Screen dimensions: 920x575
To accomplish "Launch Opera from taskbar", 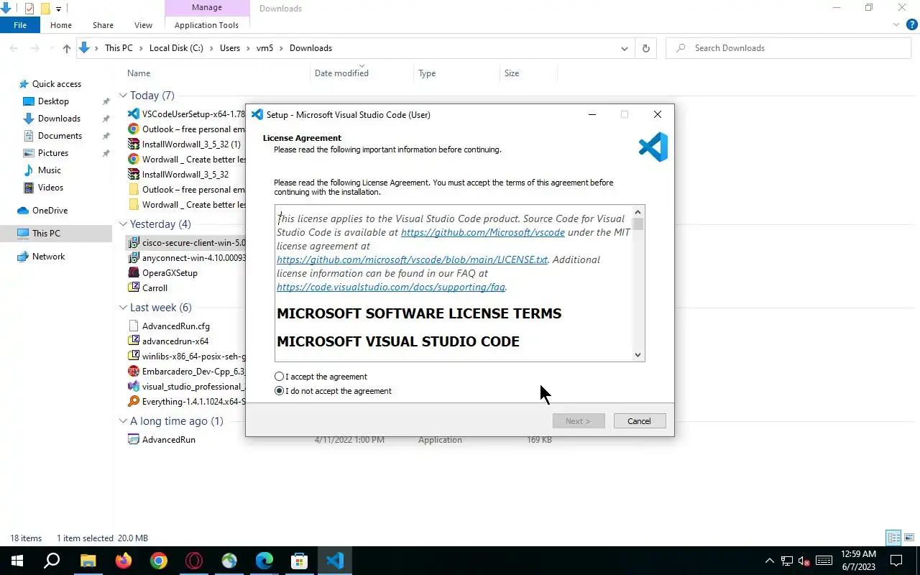I will click(x=193, y=561).
